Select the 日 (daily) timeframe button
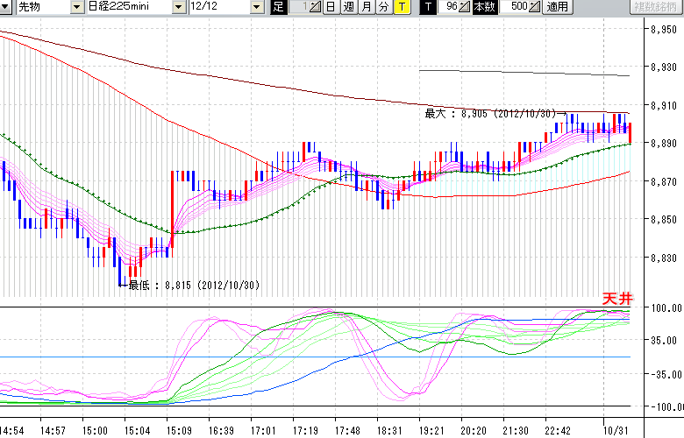This screenshot has height=438, width=684. pos(331,7)
